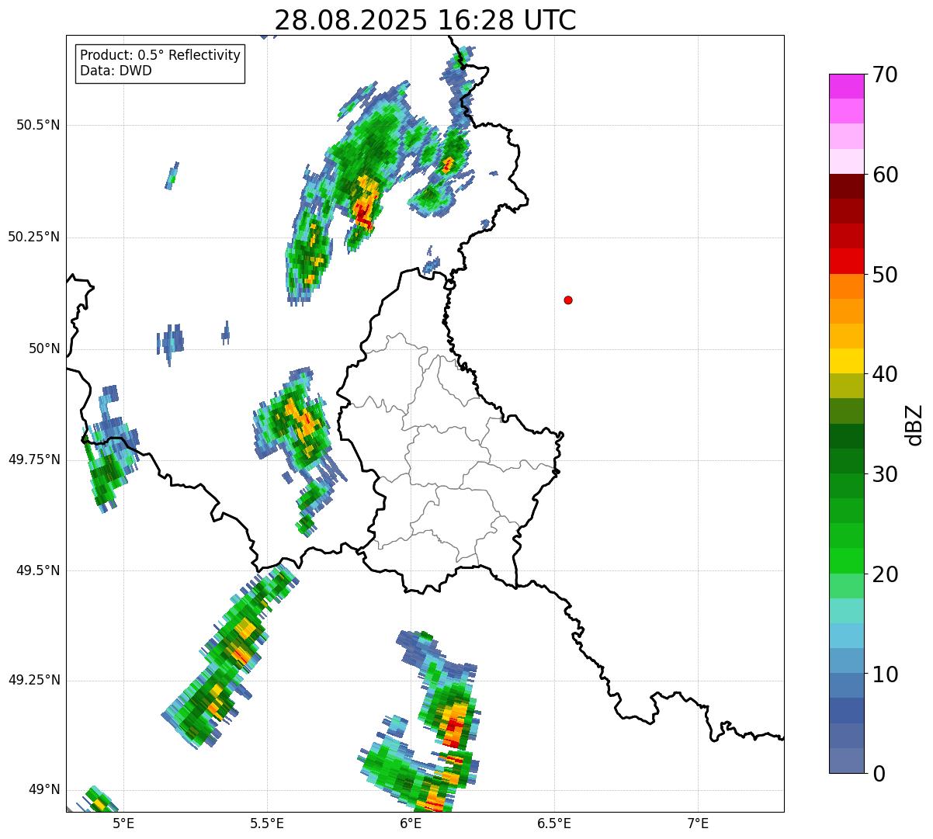Click the "Data: DWD" text
Image resolution: width=933 pixels, height=839 pixels.
click(116, 71)
